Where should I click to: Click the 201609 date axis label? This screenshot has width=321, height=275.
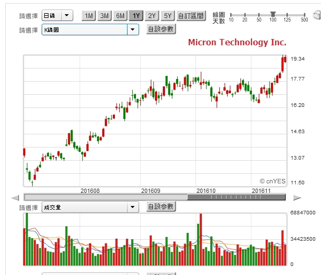point(151,191)
